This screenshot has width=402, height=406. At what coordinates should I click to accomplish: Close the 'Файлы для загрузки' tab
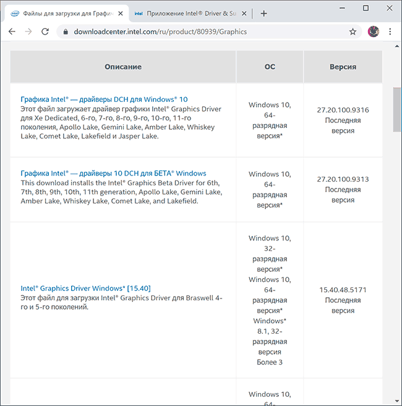121,14
